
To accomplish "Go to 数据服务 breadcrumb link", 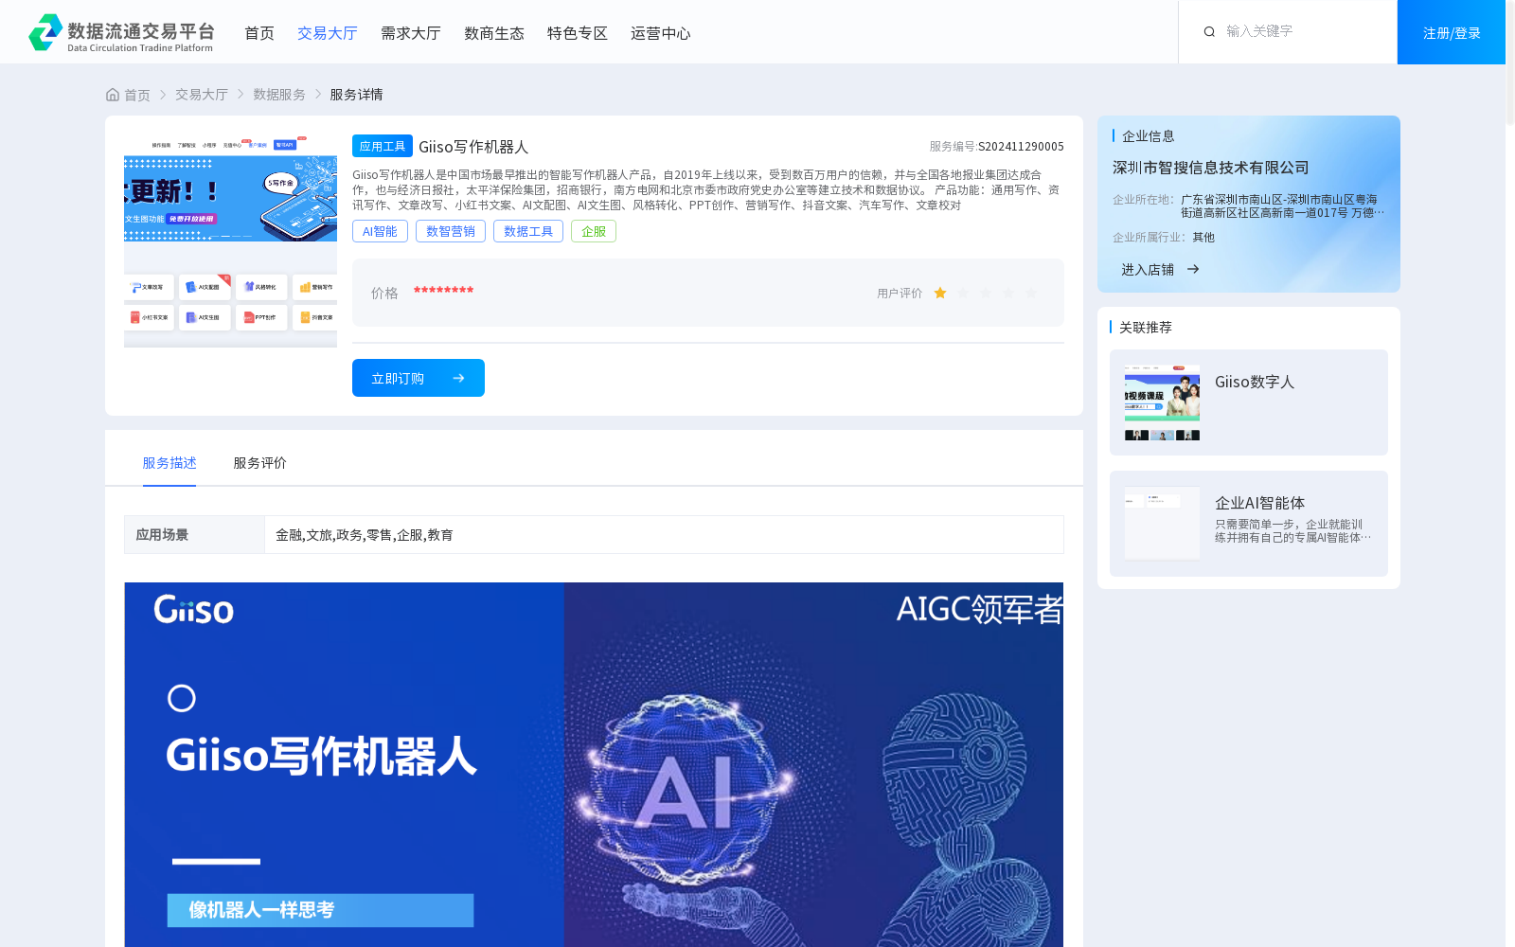I will tap(279, 95).
